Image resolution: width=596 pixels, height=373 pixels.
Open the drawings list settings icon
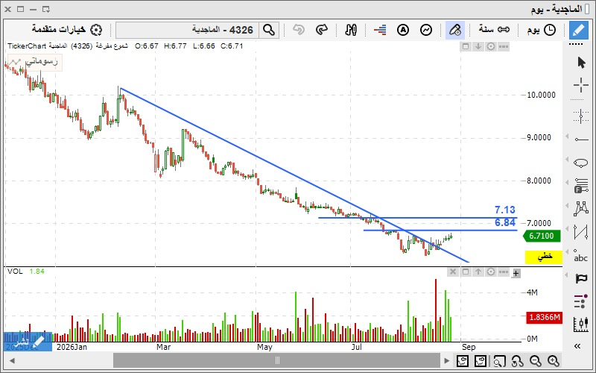pos(580,301)
